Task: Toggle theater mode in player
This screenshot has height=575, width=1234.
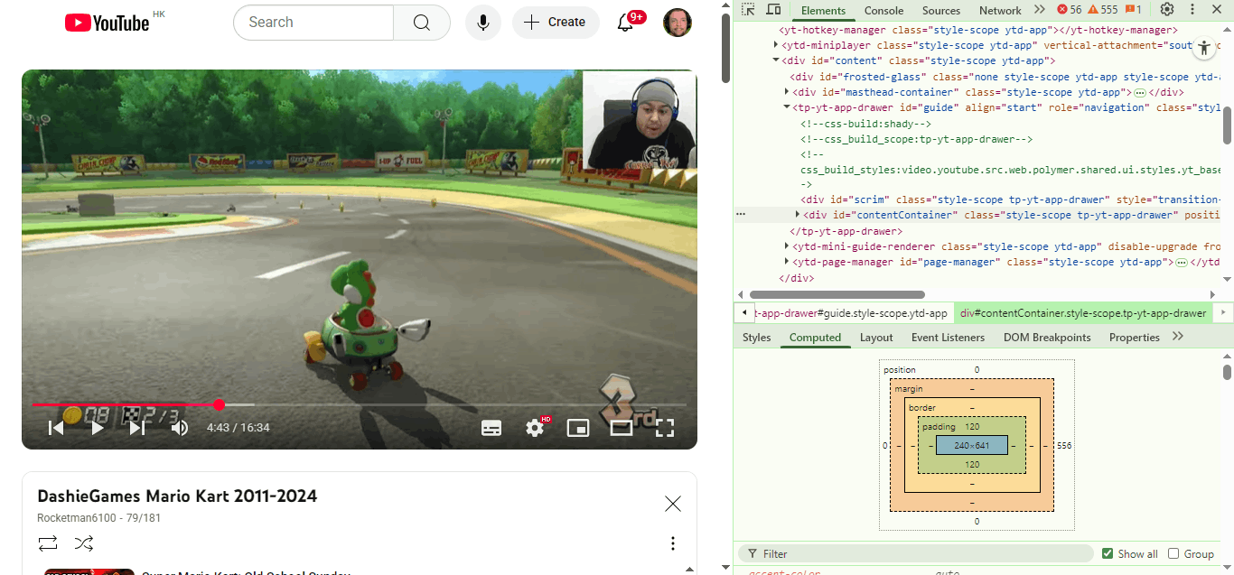Action: click(622, 428)
